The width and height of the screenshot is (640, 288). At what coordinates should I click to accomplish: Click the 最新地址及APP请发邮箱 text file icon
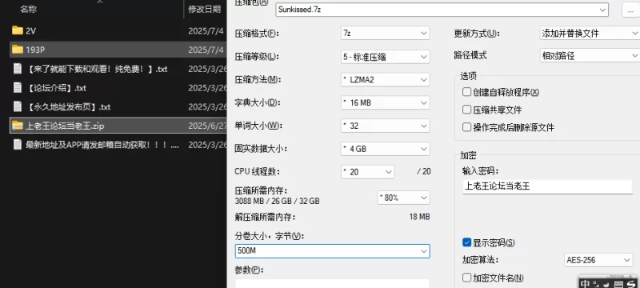pyautogui.click(x=18, y=145)
